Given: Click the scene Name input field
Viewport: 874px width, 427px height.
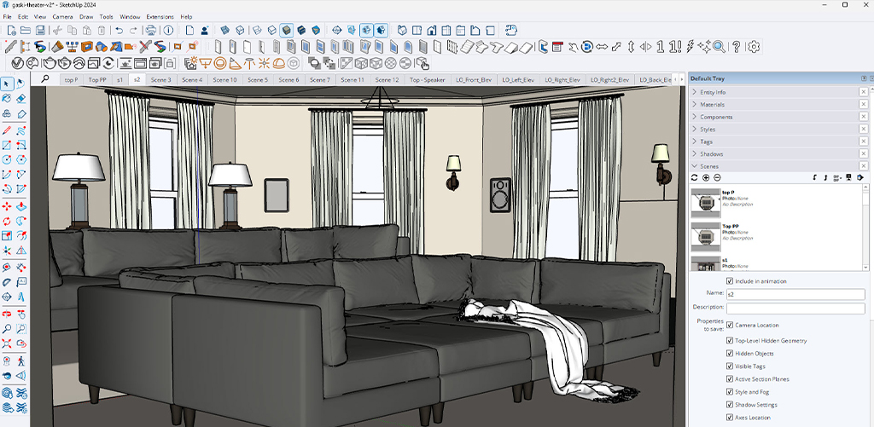Looking at the screenshot, I should 795,294.
